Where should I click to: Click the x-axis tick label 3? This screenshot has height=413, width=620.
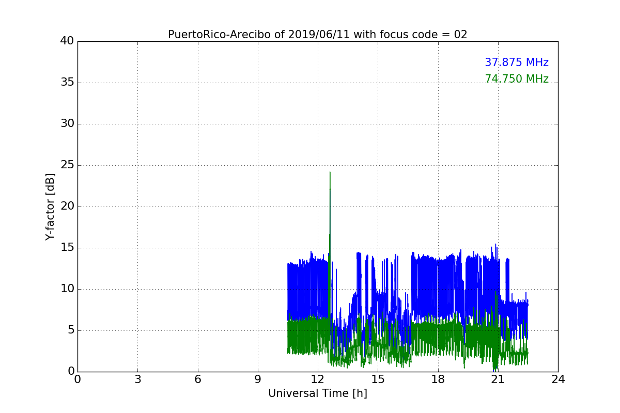pyautogui.click(x=137, y=379)
